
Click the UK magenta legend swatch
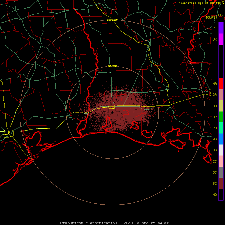[x=221, y=39]
